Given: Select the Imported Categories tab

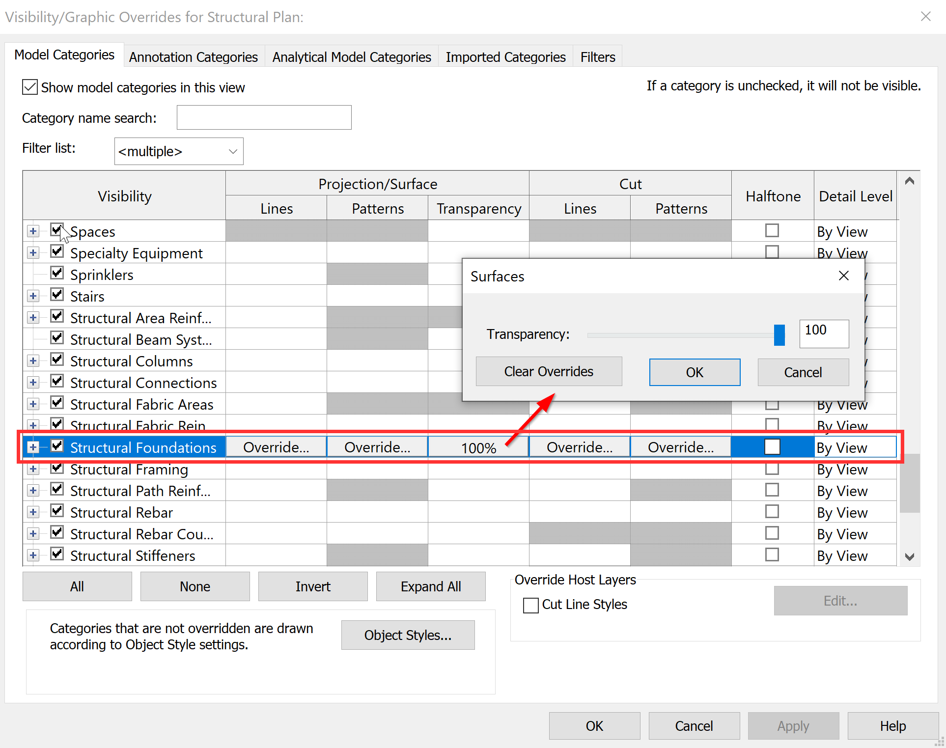Looking at the screenshot, I should [x=505, y=56].
